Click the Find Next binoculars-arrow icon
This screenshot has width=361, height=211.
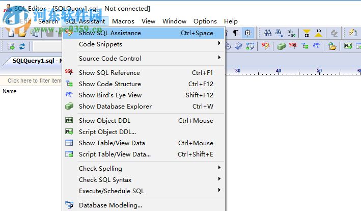point(279,33)
